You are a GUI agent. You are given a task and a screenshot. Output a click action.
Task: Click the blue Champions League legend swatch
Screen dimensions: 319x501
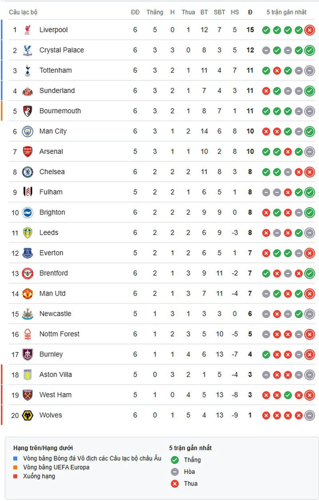pyautogui.click(x=15, y=458)
